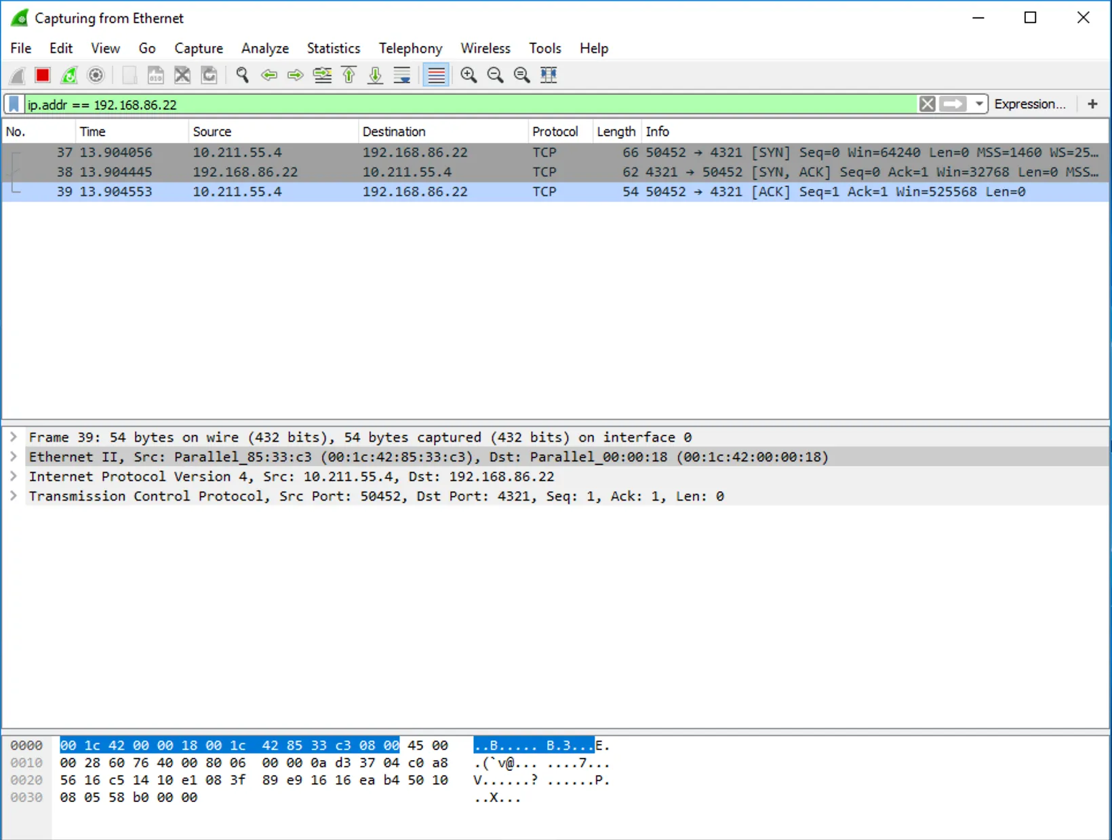Close this capture file toolbar icon

tap(182, 75)
